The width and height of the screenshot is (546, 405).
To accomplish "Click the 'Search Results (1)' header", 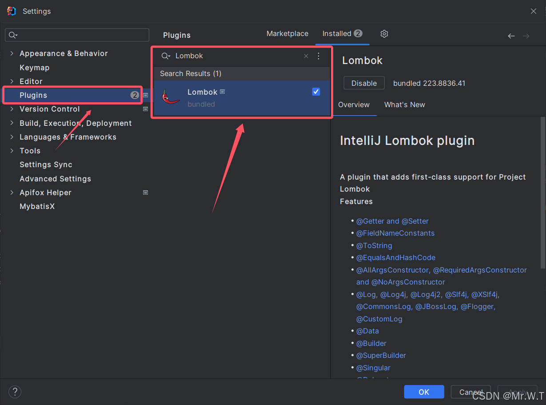I will [x=191, y=73].
